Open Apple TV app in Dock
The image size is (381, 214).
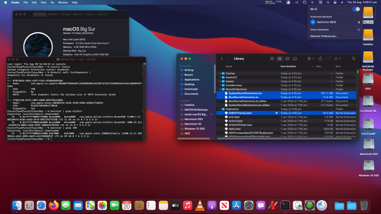pos(175,206)
